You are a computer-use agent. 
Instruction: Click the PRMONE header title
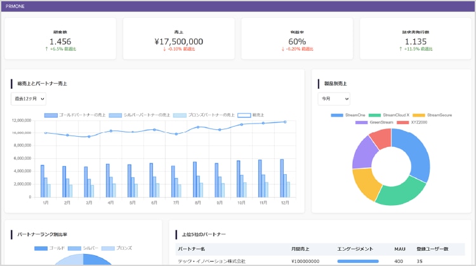[15, 6]
